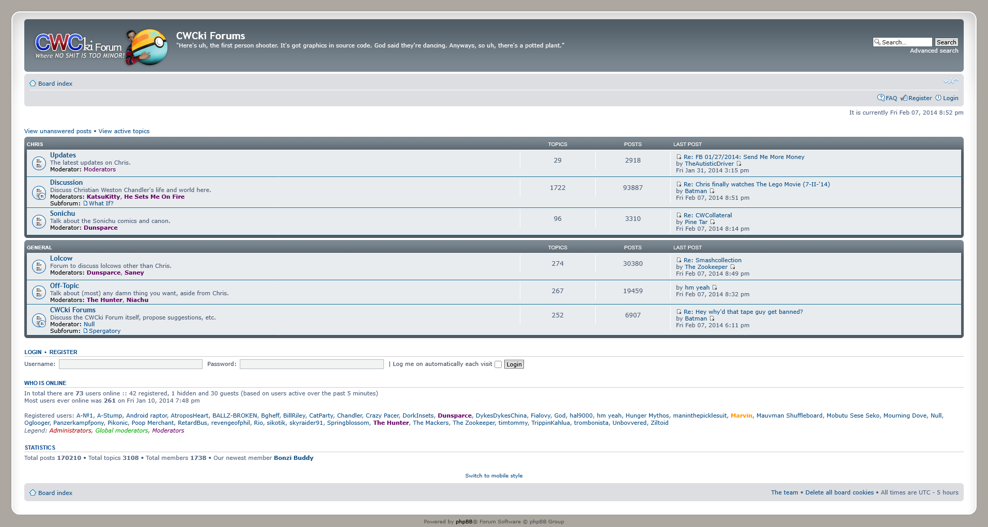Screen dimensions: 988x527
Task: Click post icon before Lego Movie topic
Action: point(679,184)
